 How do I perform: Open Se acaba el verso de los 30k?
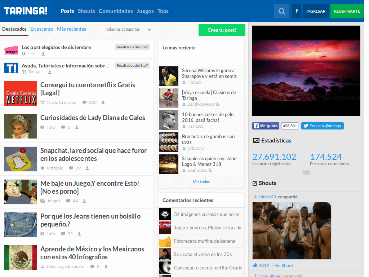203,254
